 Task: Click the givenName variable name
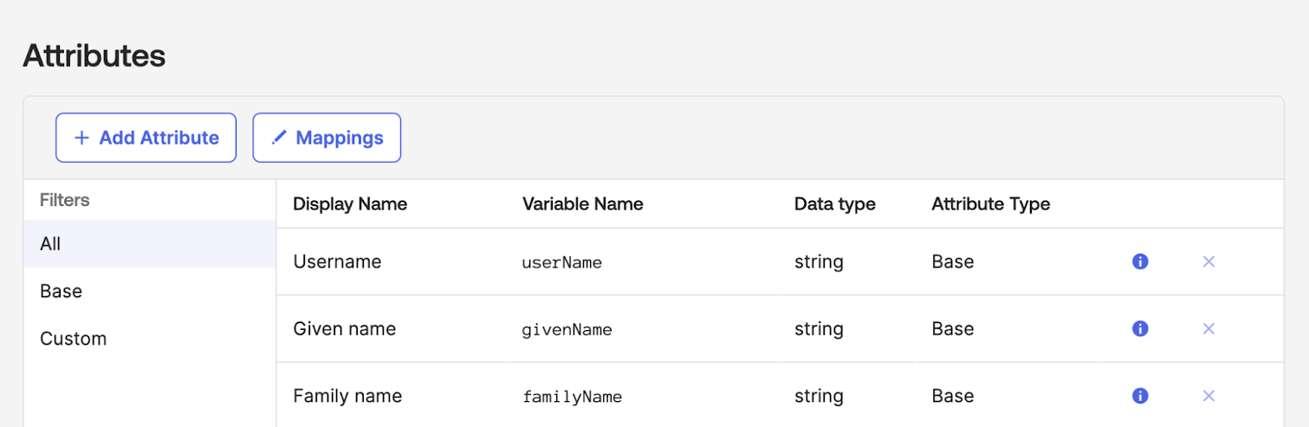pos(567,330)
